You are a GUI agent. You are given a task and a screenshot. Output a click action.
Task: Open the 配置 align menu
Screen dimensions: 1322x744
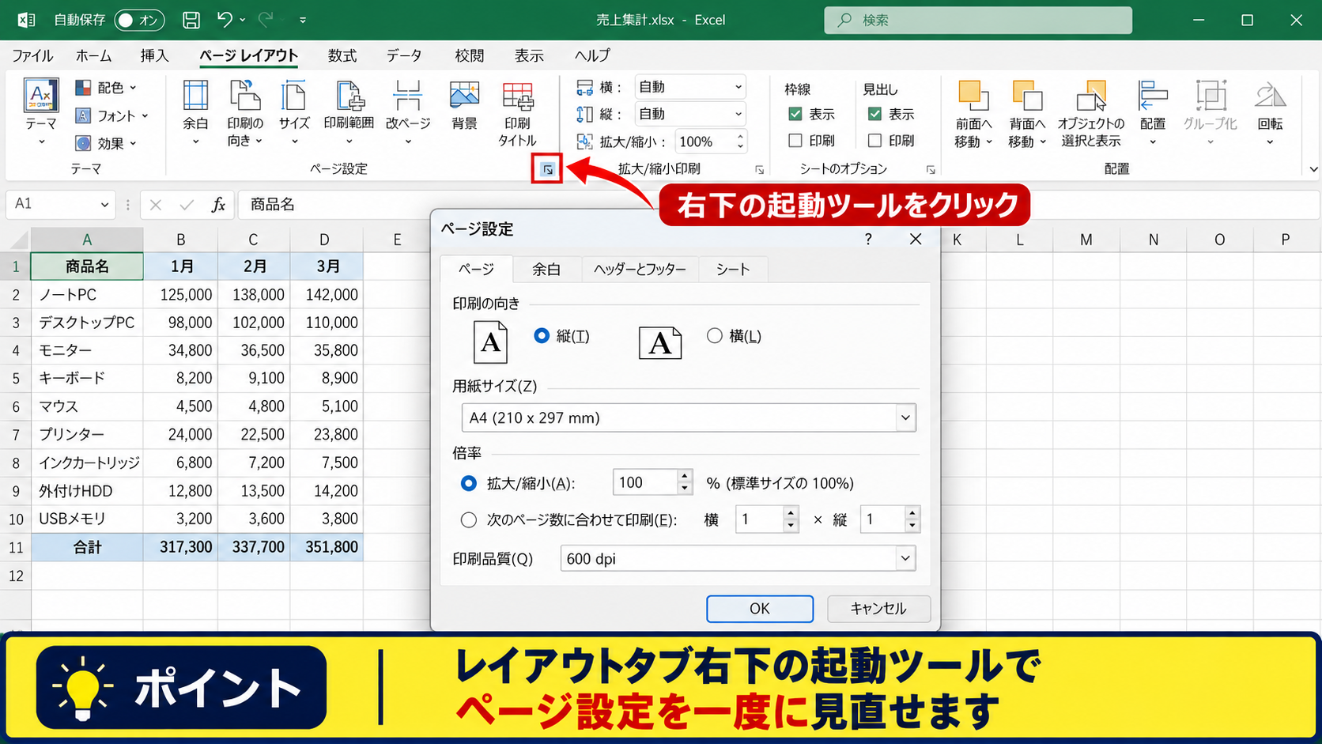coord(1153,112)
